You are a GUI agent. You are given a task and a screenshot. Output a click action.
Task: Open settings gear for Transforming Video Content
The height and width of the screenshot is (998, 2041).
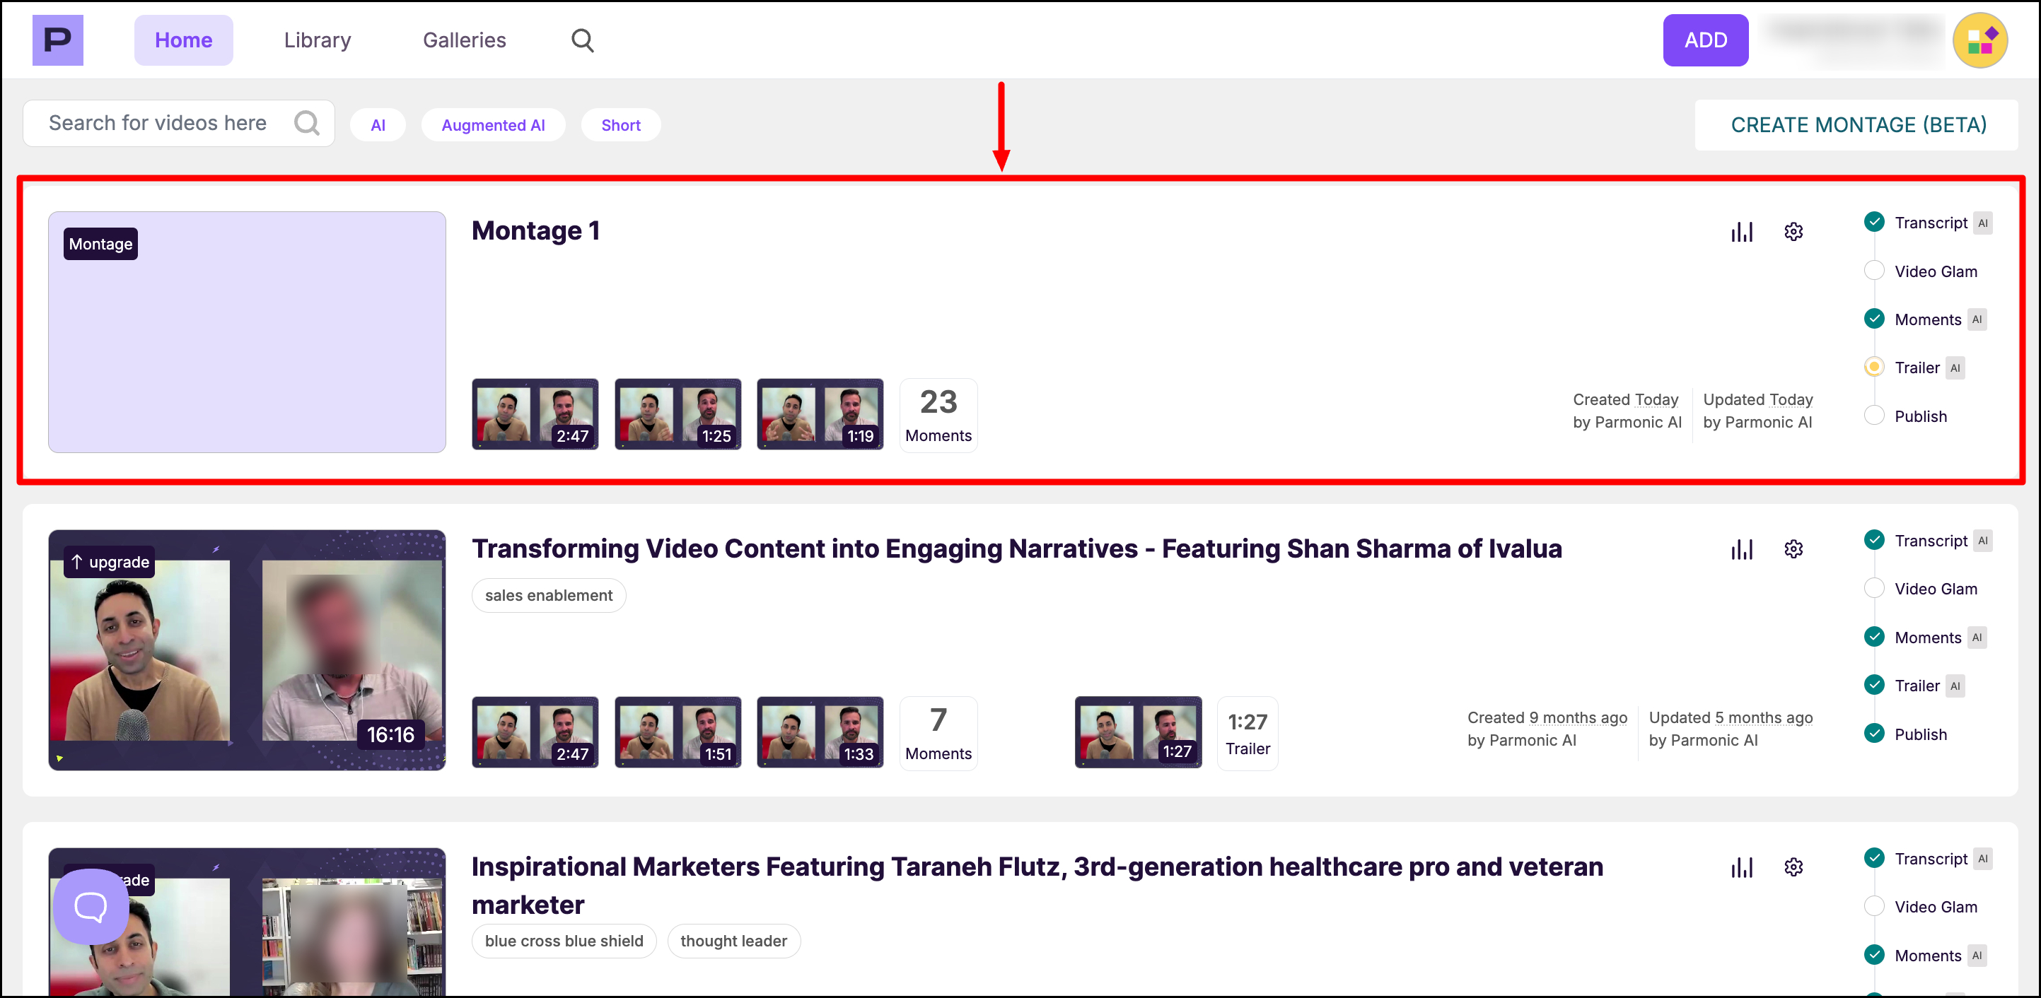click(x=1793, y=549)
